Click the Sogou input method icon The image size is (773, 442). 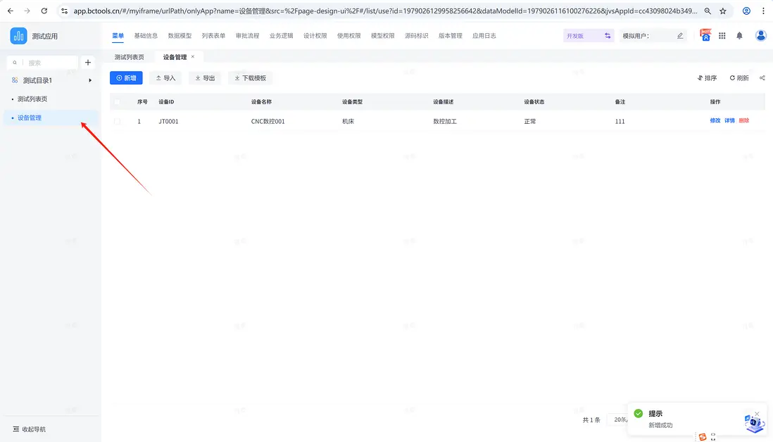tap(703, 436)
